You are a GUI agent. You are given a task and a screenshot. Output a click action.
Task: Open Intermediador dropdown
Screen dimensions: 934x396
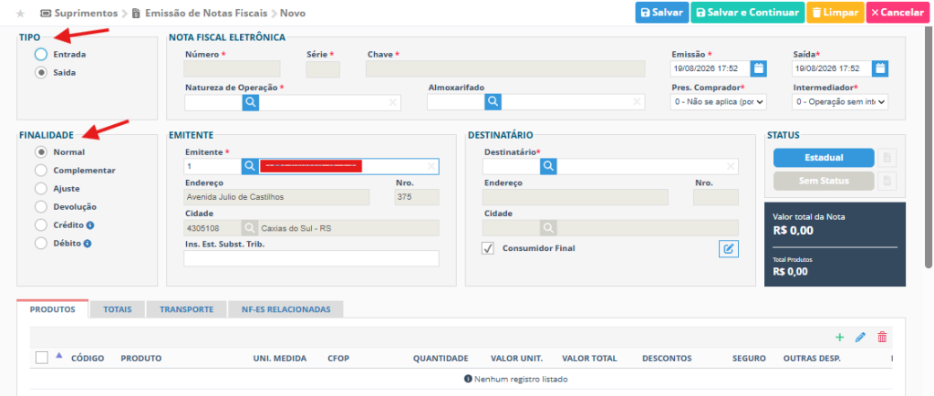pyautogui.click(x=840, y=102)
